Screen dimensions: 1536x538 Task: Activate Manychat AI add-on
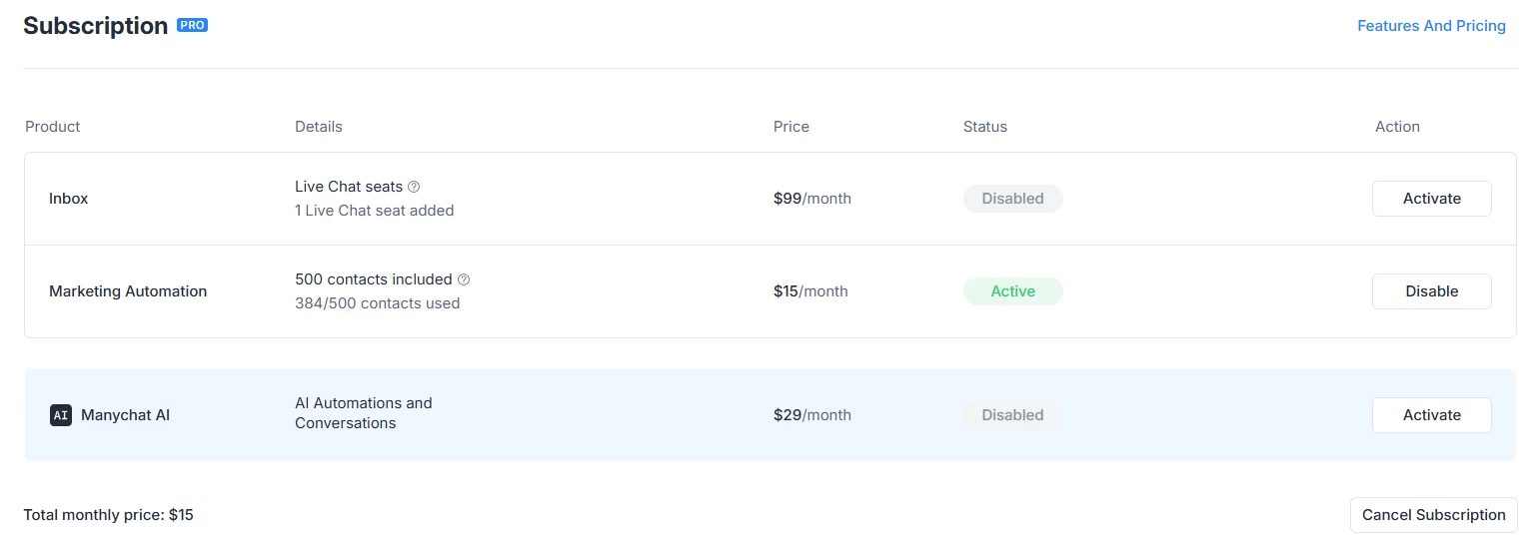click(x=1431, y=415)
